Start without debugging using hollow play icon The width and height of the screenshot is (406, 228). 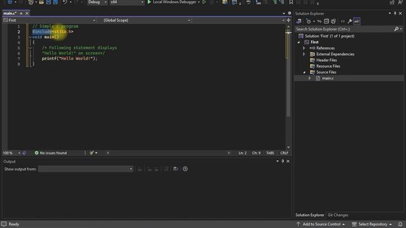204,2
